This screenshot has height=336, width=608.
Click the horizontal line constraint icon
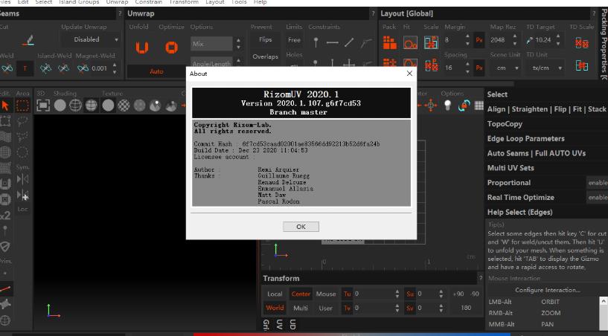(x=333, y=42)
